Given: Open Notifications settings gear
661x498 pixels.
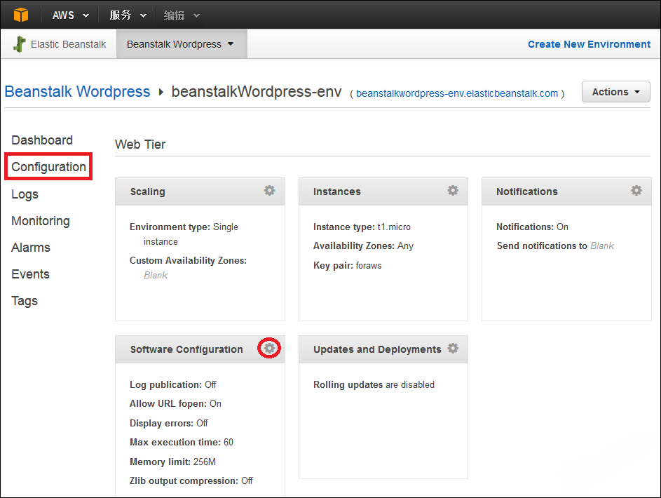Looking at the screenshot, I should [636, 191].
